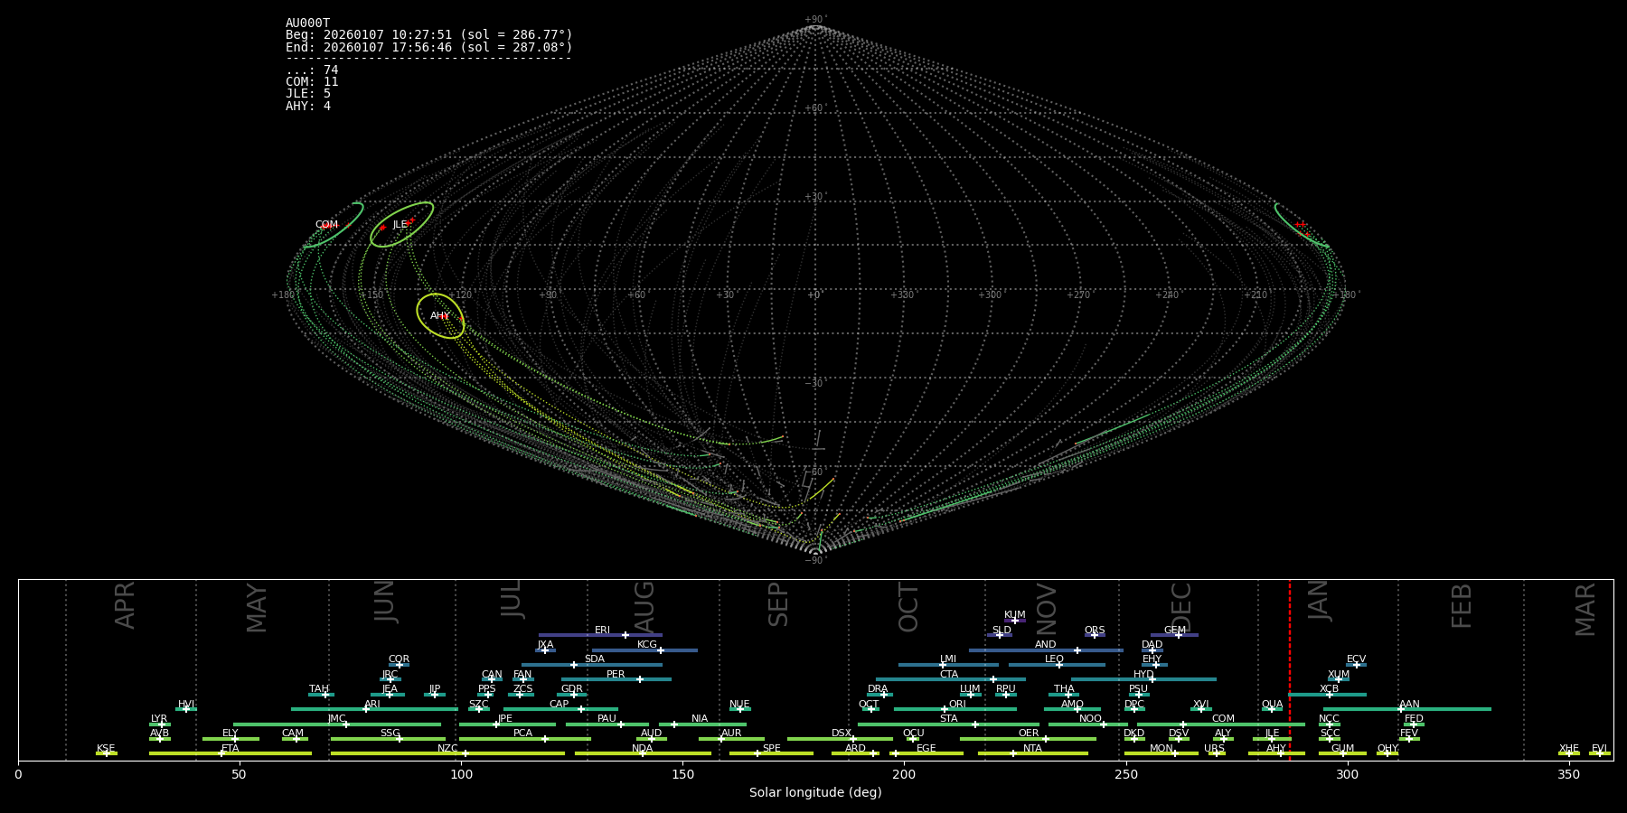Click the QUA shower marker in timeline
This screenshot has height=813, width=1627.
pos(1272,709)
